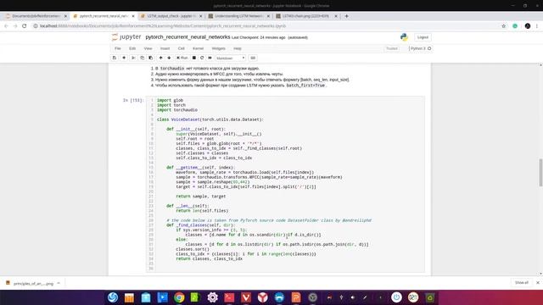Open the Insert menu
Screen dimensions: 543x305
pos(165,48)
